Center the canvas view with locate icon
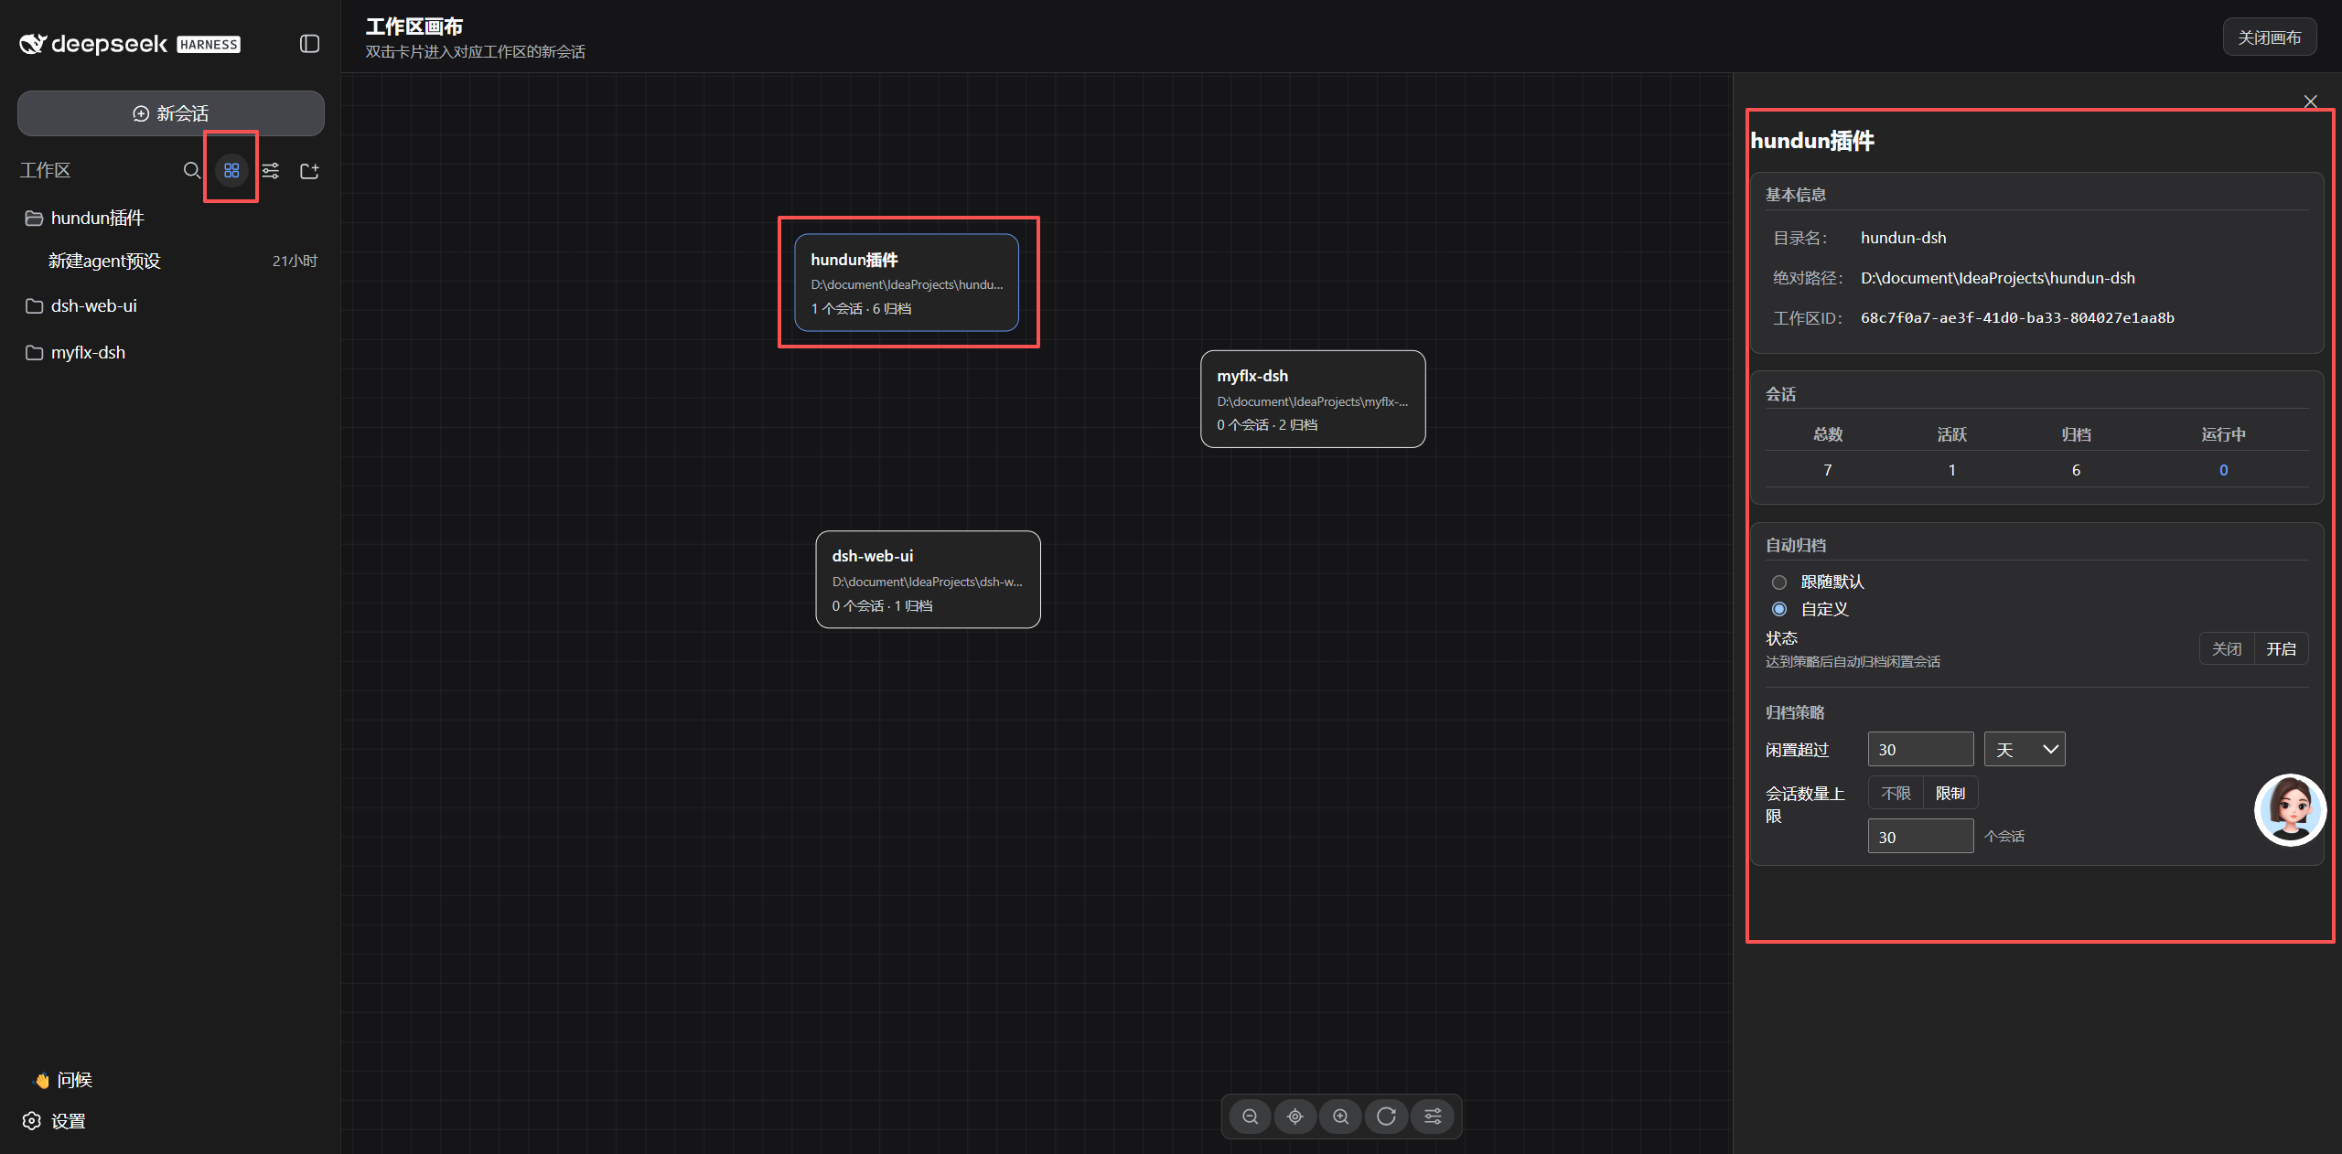 (x=1295, y=1117)
